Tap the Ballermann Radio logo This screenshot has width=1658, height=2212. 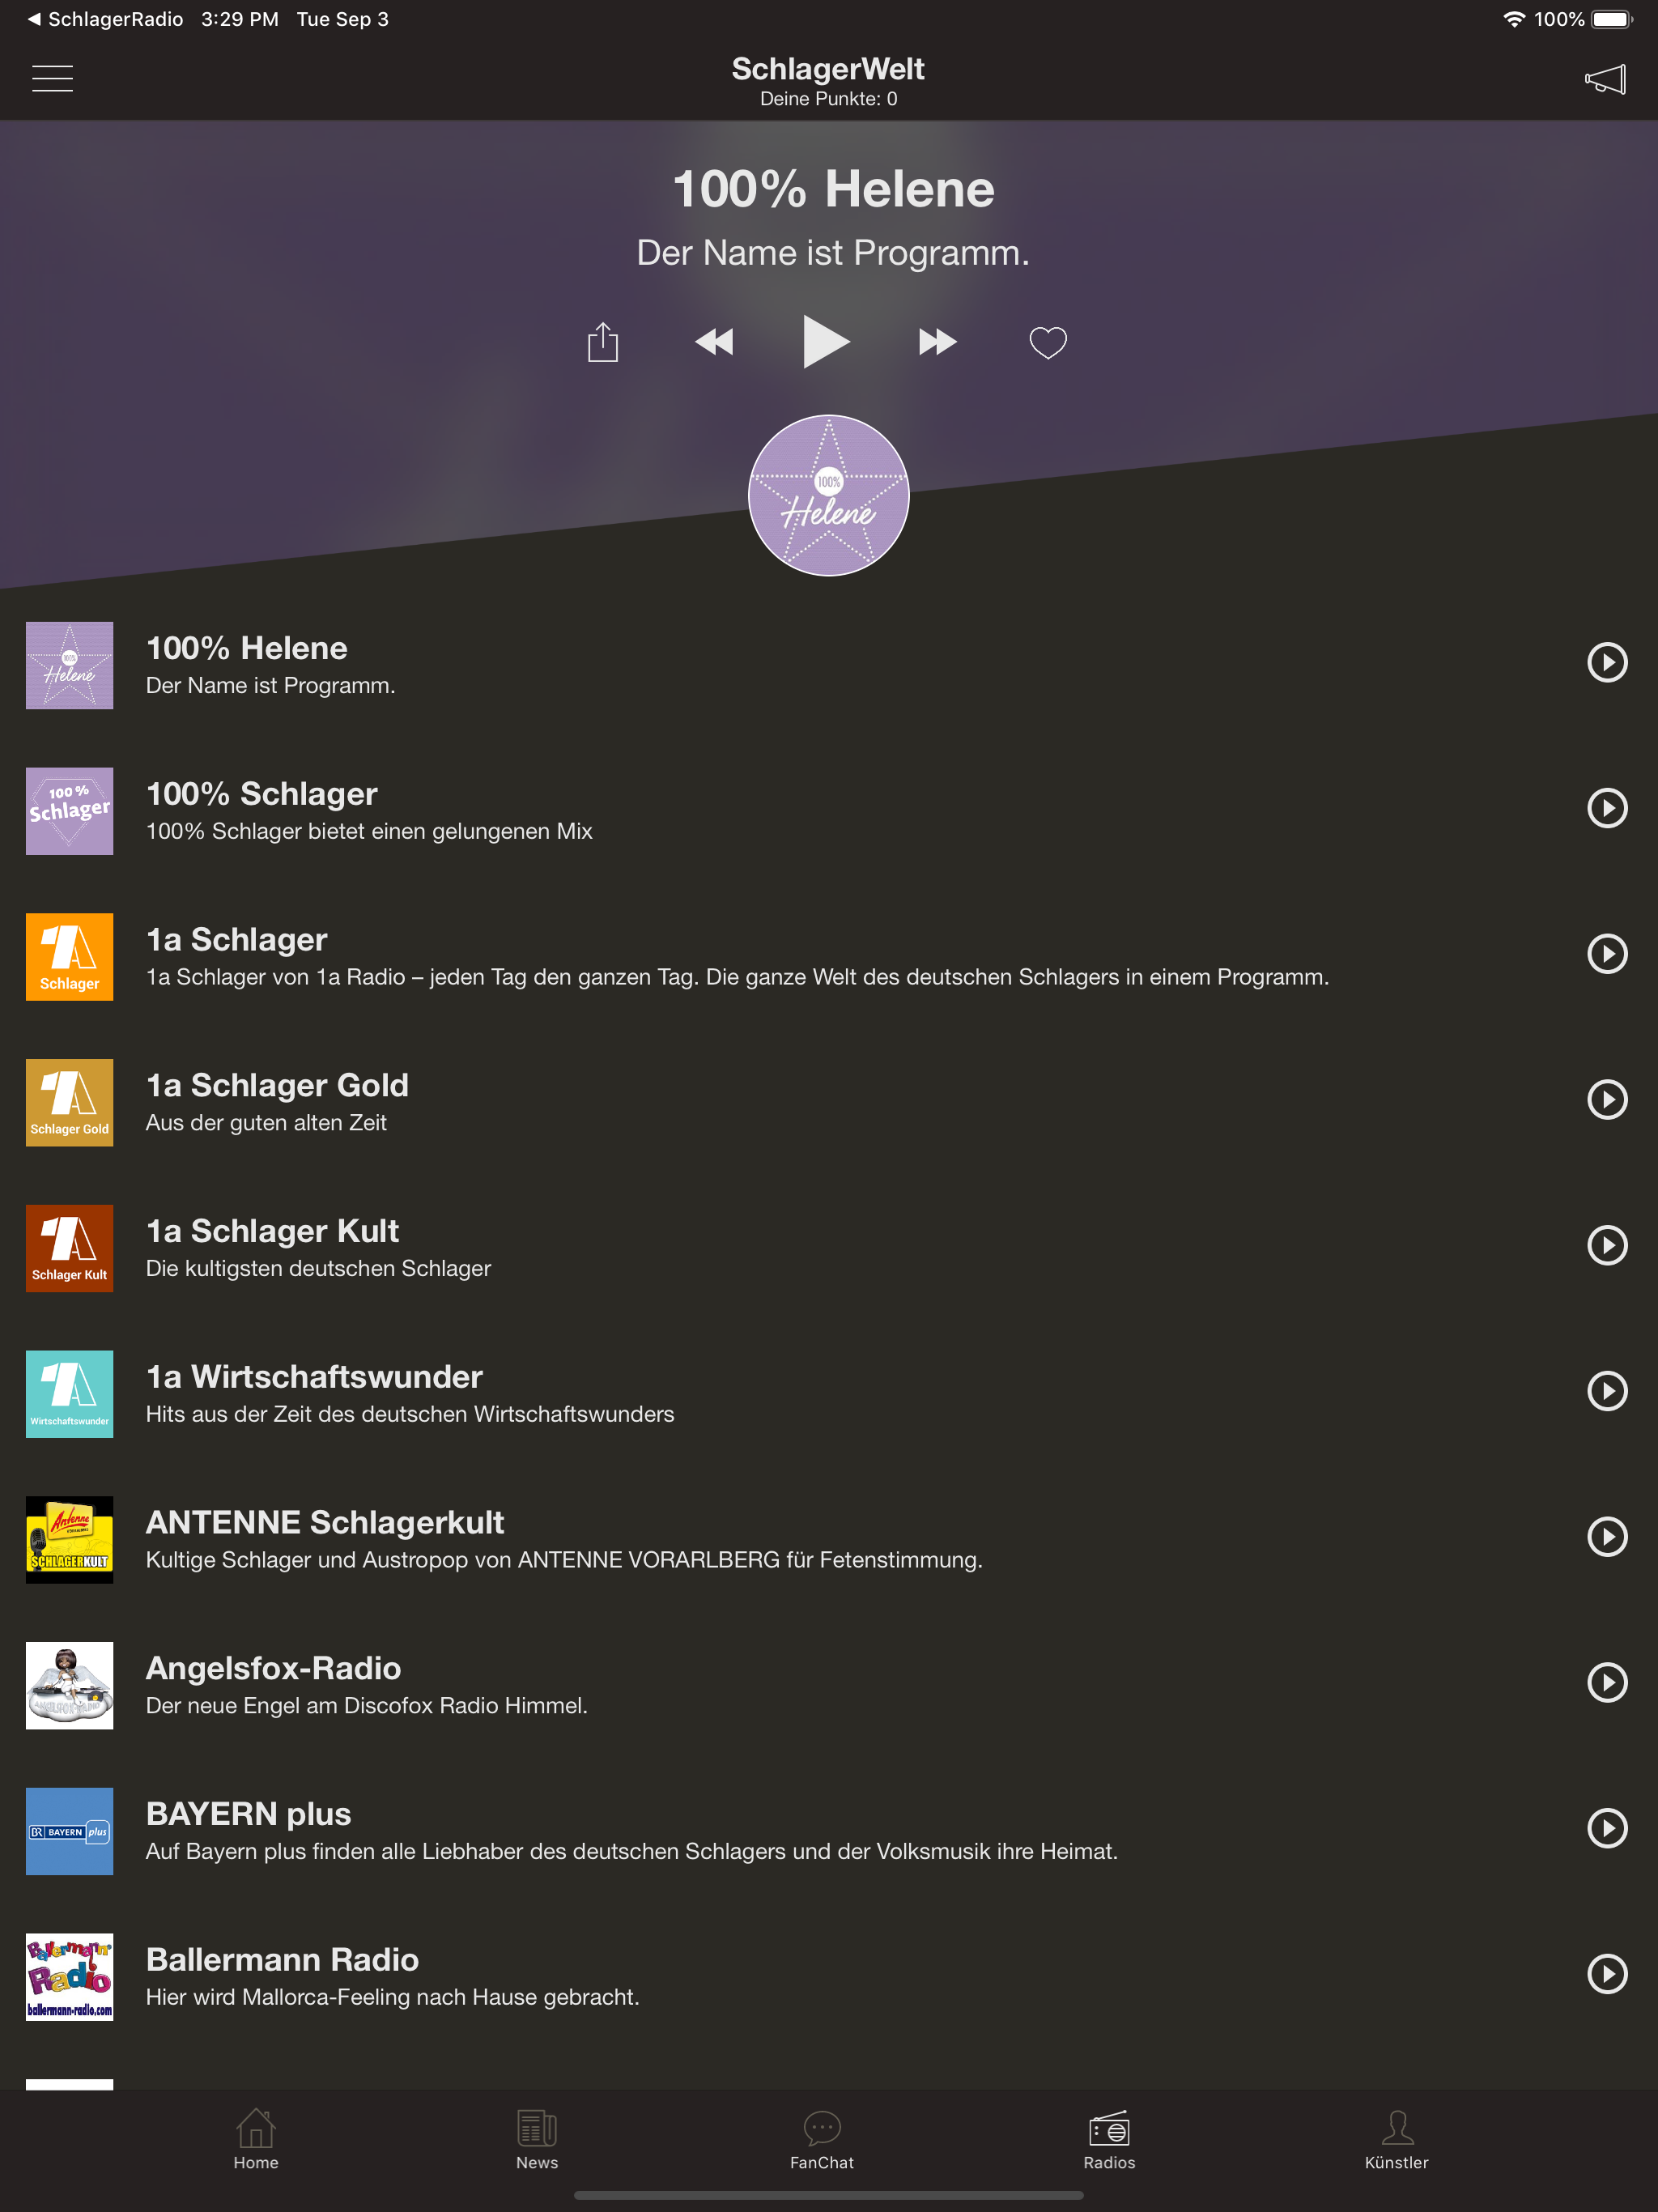pos(69,1977)
